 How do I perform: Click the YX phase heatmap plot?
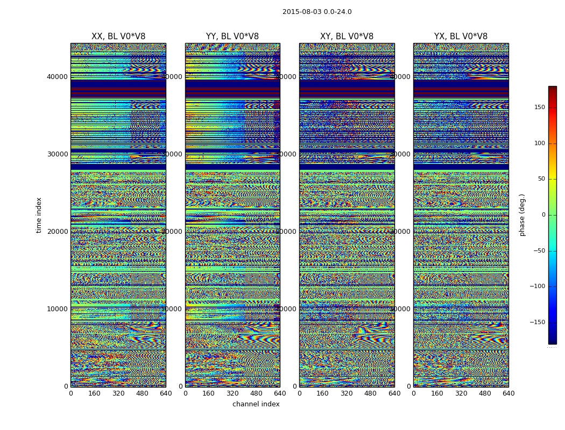tap(461, 215)
